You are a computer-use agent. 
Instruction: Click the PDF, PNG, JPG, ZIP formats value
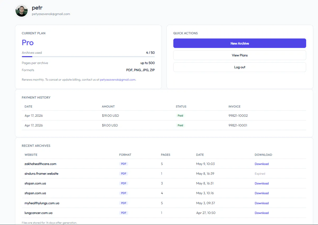click(140, 70)
